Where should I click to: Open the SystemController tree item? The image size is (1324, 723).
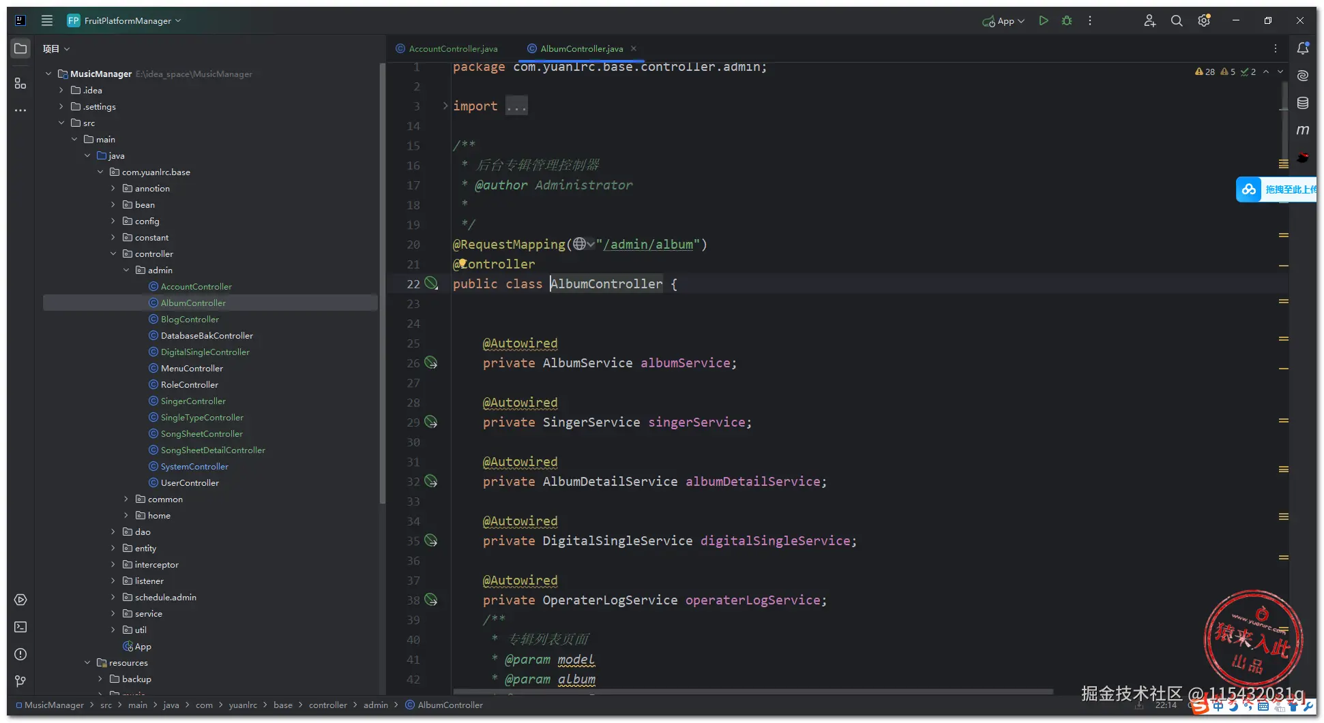[x=194, y=466]
